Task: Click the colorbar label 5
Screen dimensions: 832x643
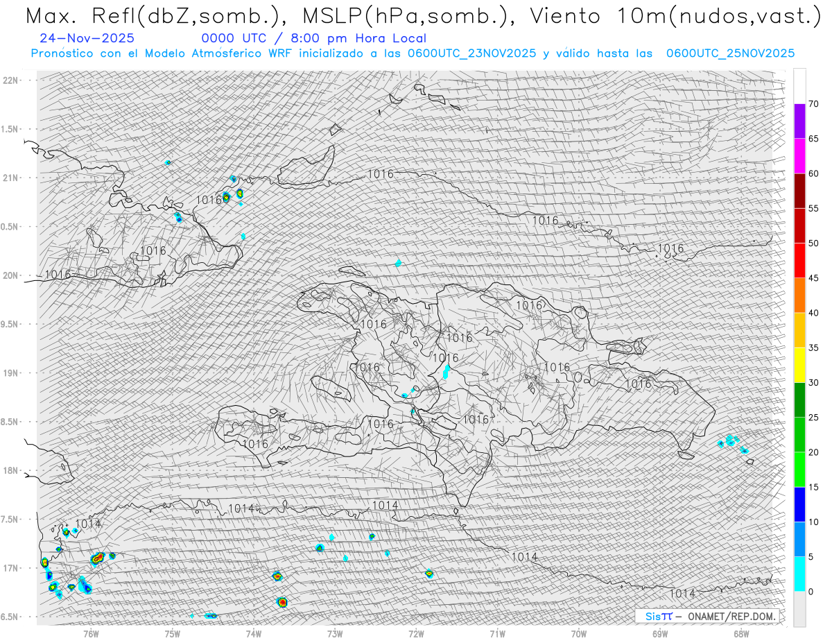Action: pyautogui.click(x=811, y=556)
